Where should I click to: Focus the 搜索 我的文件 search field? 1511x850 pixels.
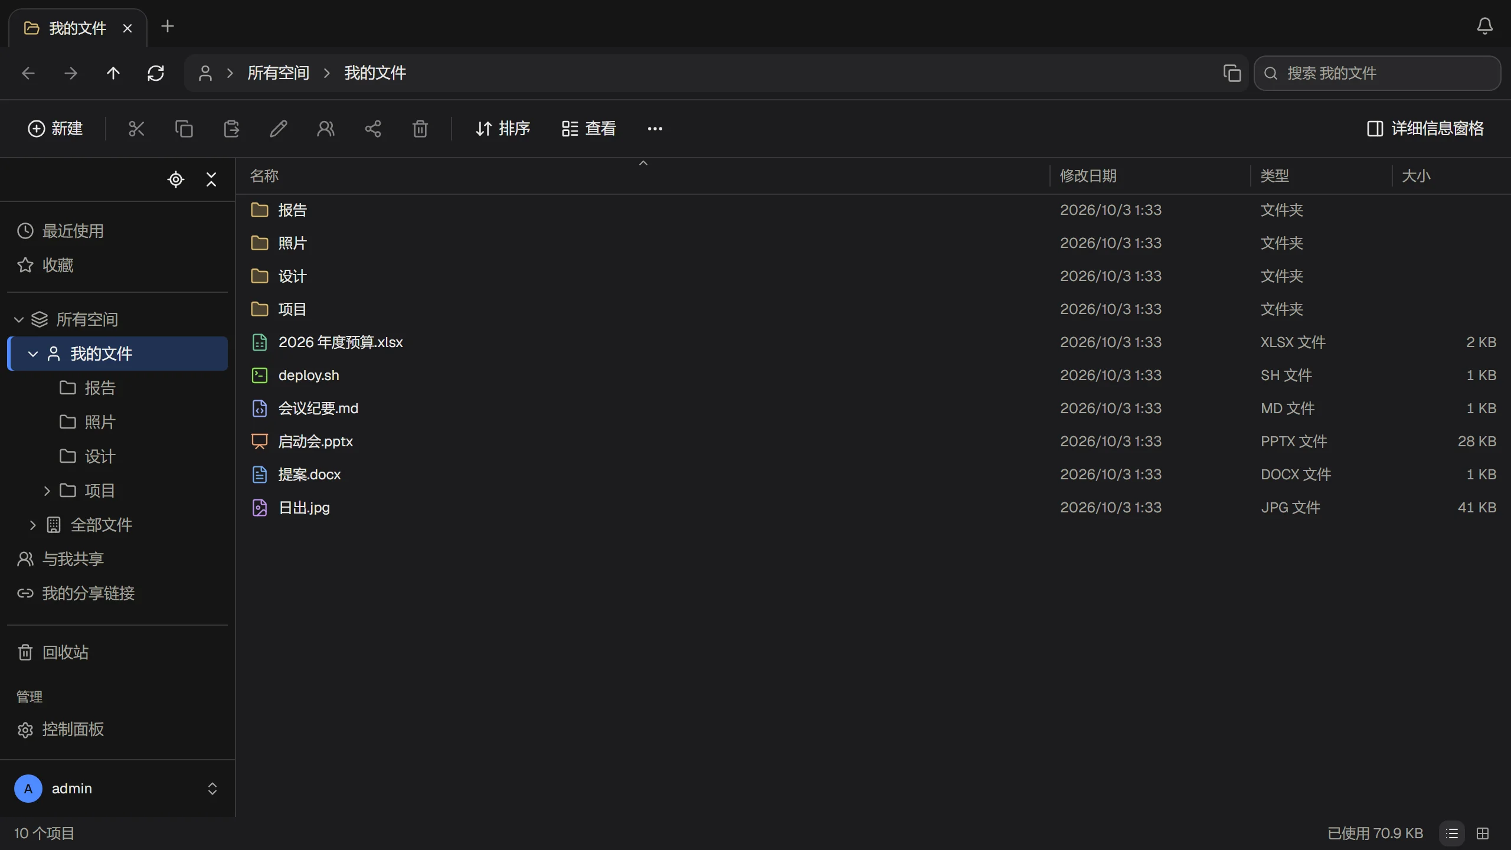[1377, 73]
